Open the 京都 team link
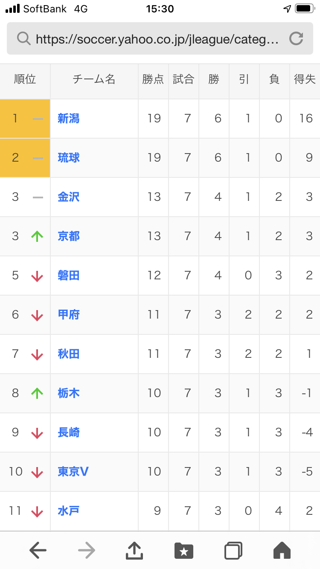The image size is (320, 569). tap(69, 236)
